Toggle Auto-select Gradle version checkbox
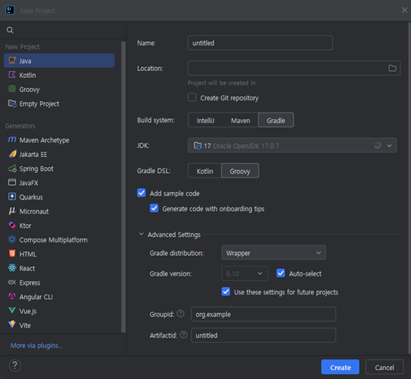This screenshot has height=379, width=411. tap(281, 273)
